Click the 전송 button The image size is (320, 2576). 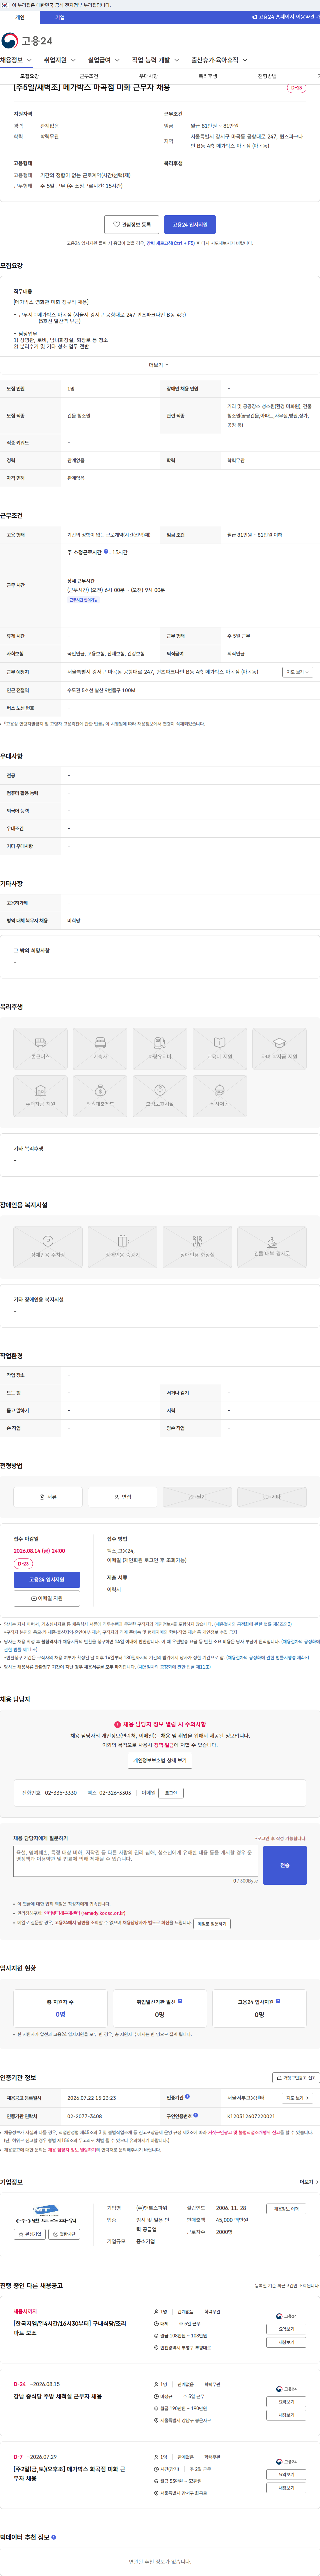pos(285,1865)
